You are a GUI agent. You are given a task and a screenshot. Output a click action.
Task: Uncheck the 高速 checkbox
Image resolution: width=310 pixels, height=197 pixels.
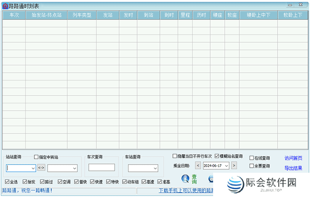click(144, 181)
